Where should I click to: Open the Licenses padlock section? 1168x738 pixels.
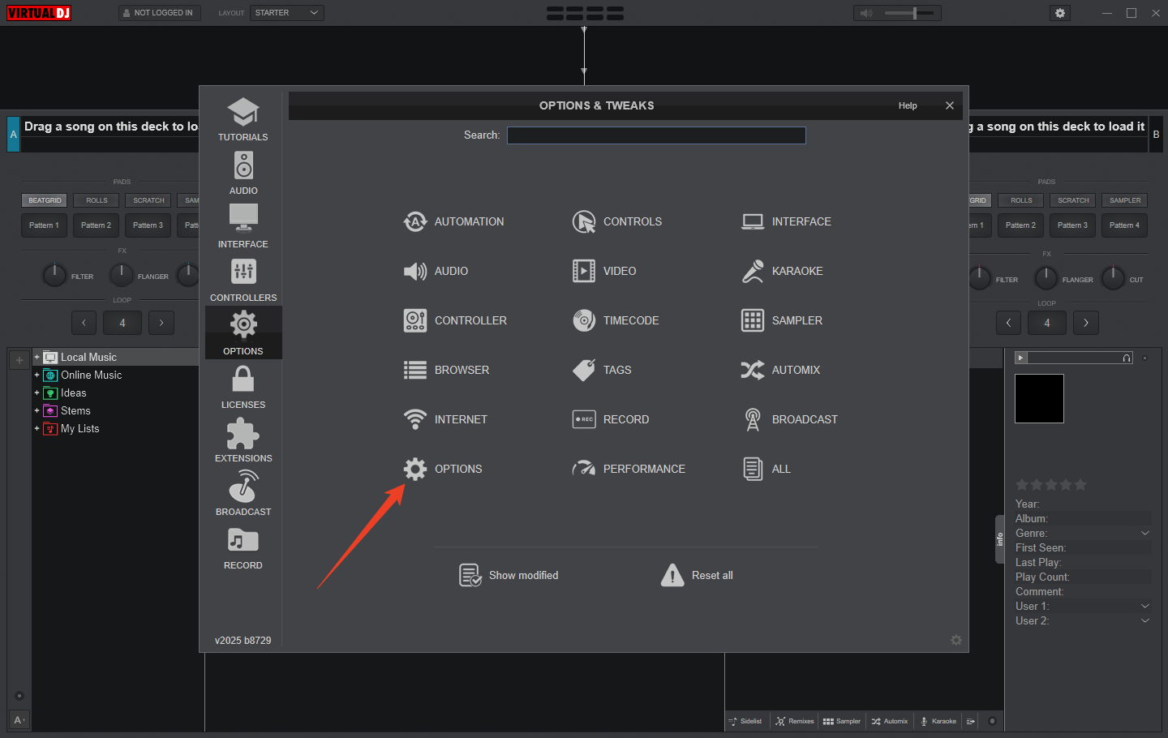pyautogui.click(x=243, y=387)
